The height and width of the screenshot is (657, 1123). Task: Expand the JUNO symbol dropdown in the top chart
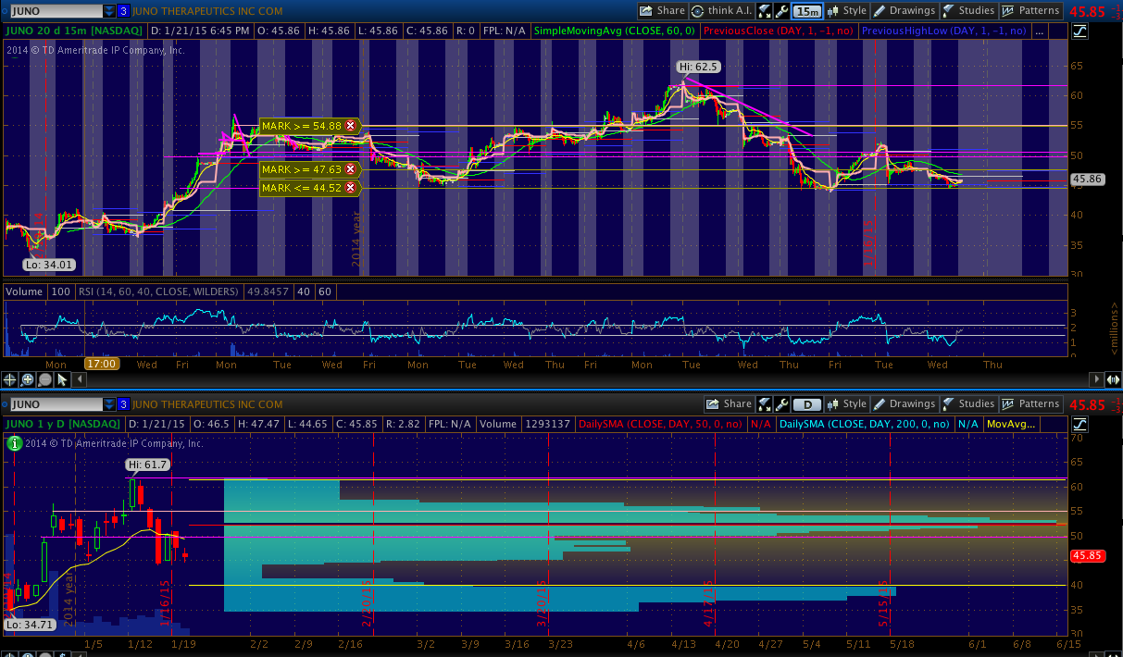point(109,11)
